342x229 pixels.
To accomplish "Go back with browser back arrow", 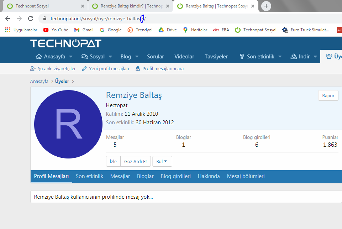I will click(8, 19).
